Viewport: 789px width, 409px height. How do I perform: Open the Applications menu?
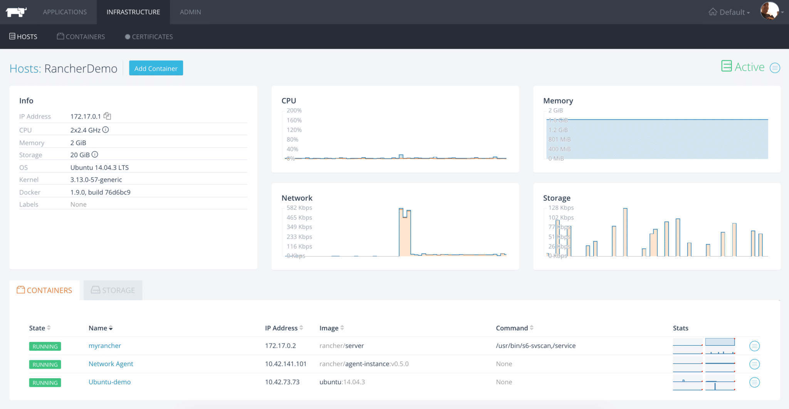pyautogui.click(x=65, y=12)
